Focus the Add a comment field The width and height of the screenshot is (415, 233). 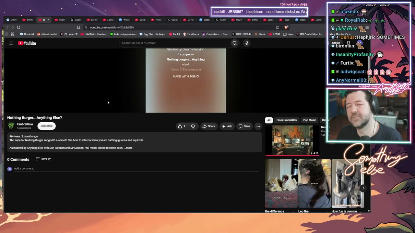coord(136,169)
